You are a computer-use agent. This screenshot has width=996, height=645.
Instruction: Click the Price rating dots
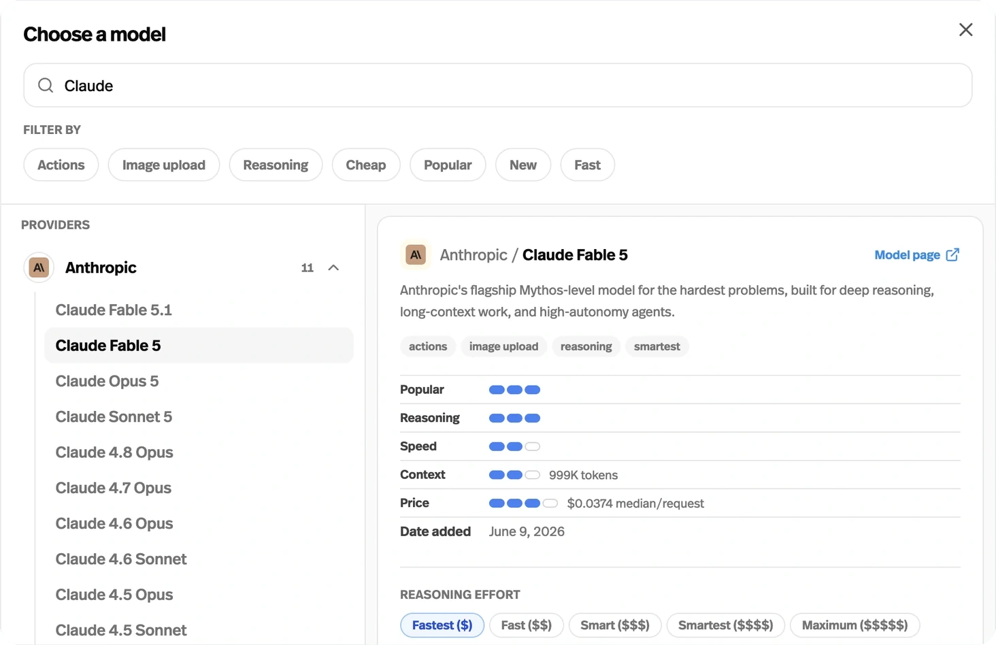pyautogui.click(x=523, y=503)
